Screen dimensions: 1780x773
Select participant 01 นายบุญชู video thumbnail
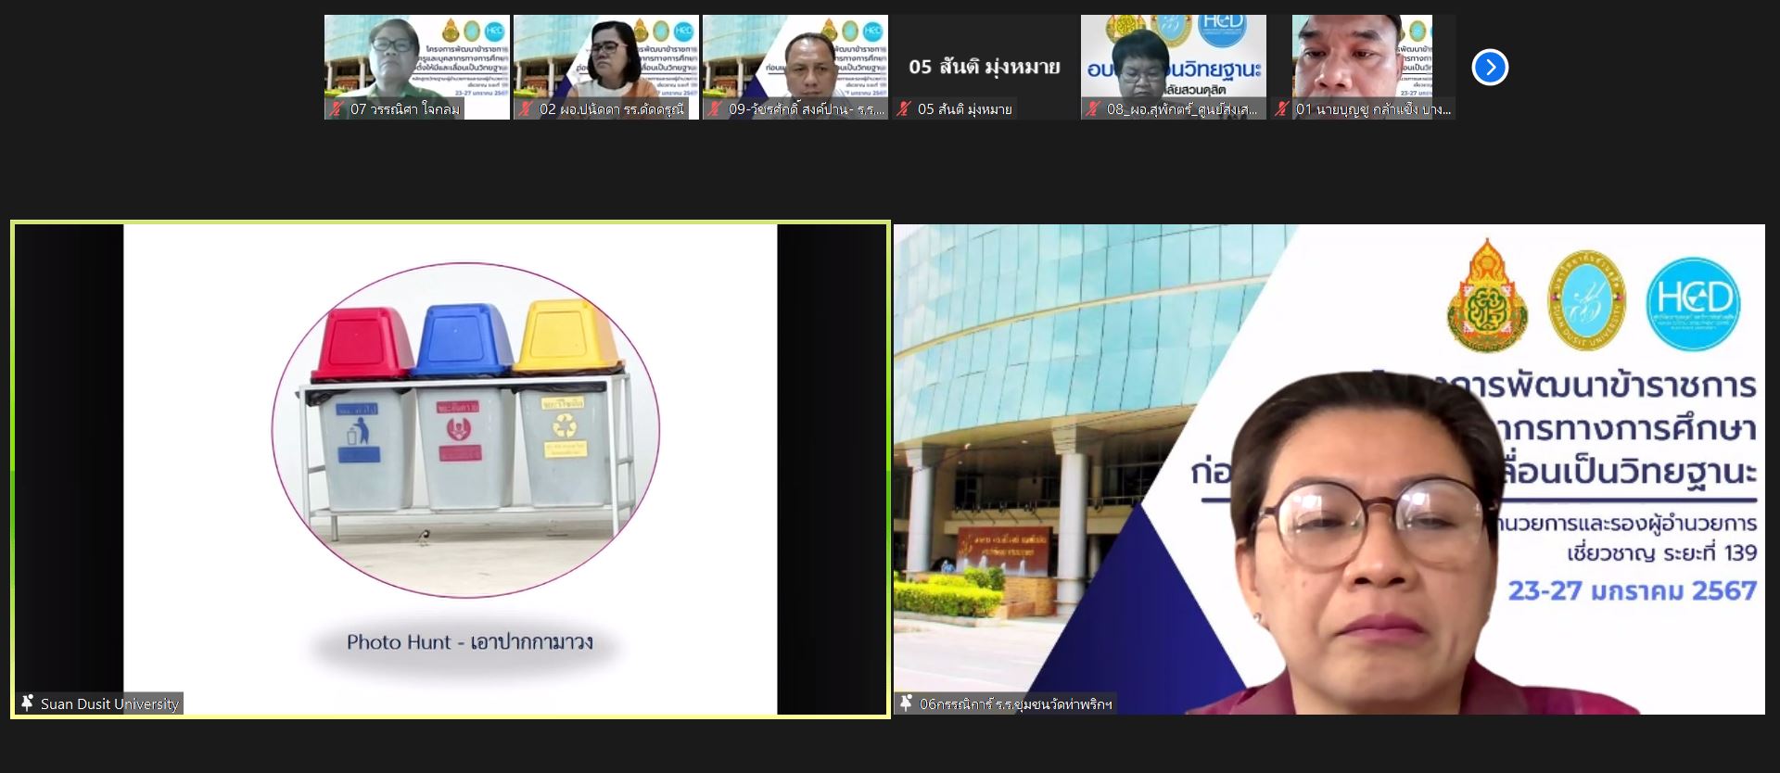click(1362, 57)
